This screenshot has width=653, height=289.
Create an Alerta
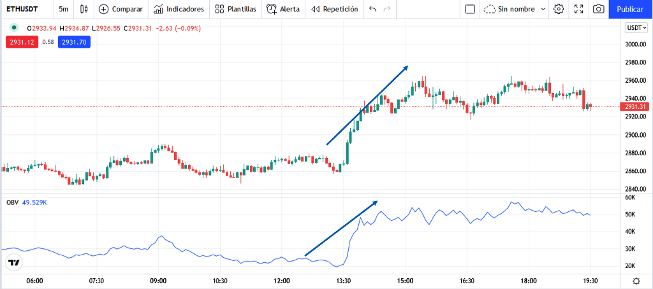(283, 9)
